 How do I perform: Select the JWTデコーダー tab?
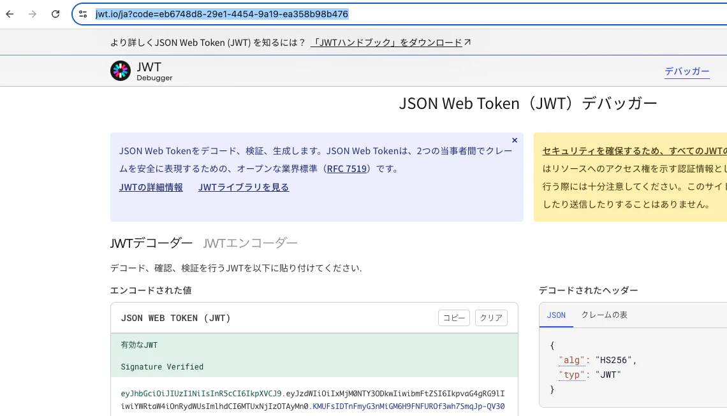point(151,243)
